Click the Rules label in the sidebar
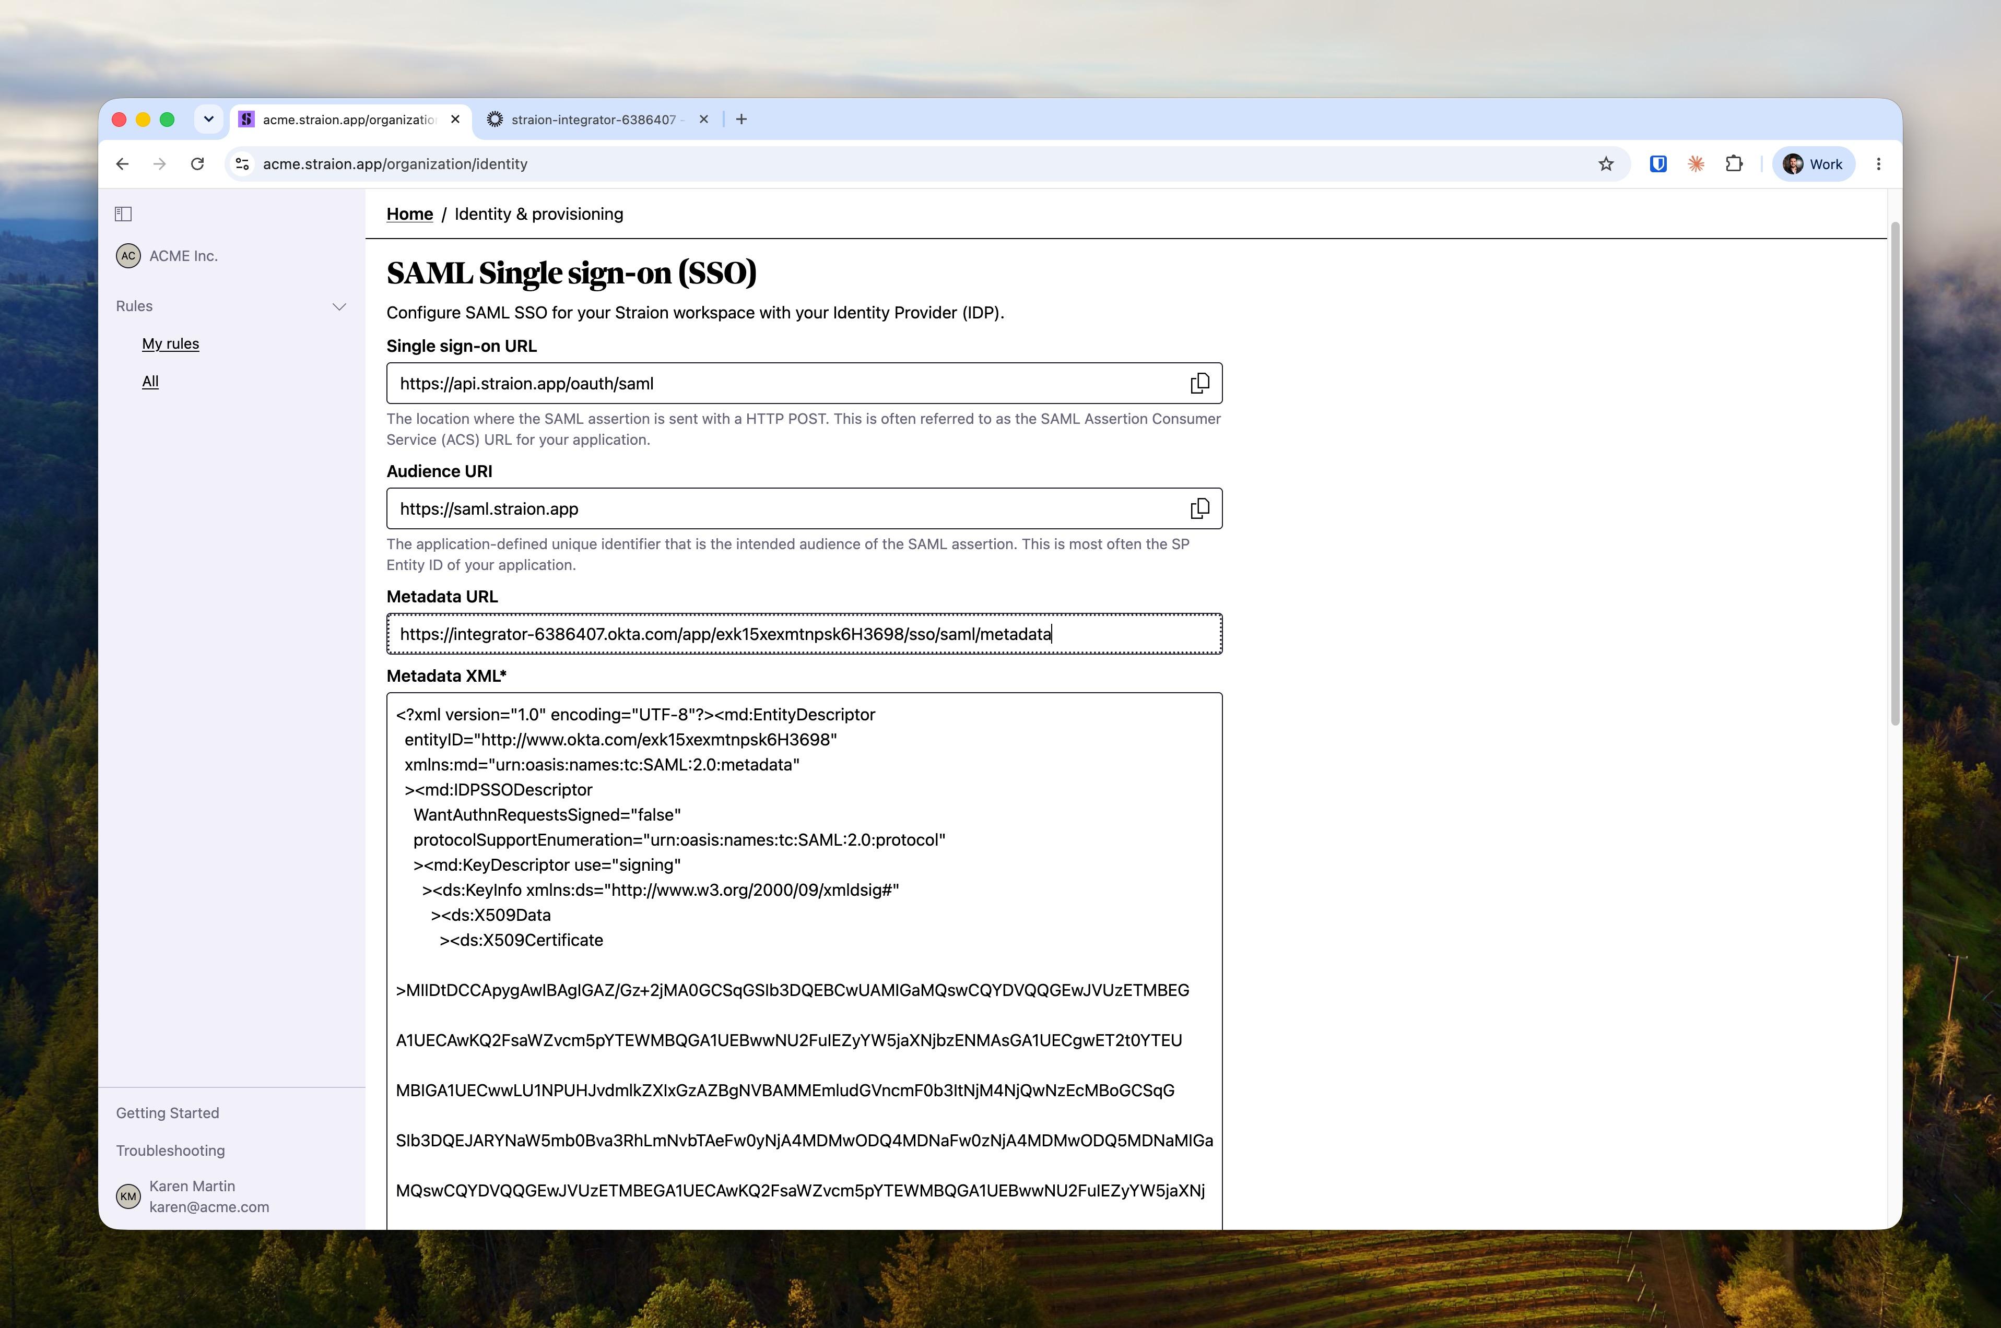The width and height of the screenshot is (2001, 1328). click(x=135, y=306)
